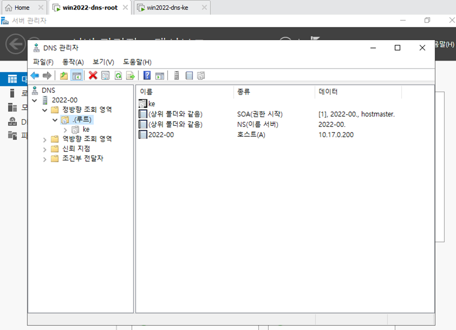Collapse the .(루트) zone node

point(55,120)
